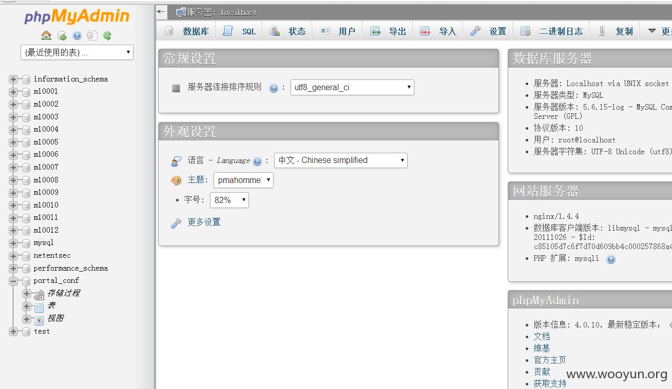Select the test database
Screen dimensions: 672x389
[42, 331]
